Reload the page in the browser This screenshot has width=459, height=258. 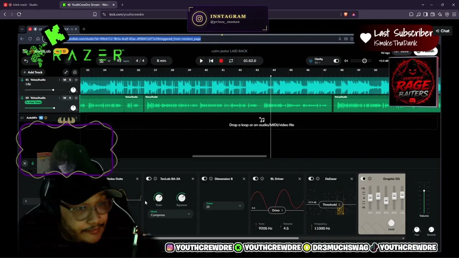pos(19,14)
